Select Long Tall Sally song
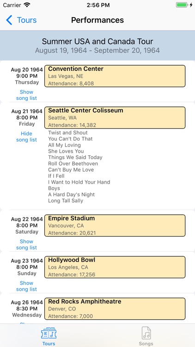The image size is (195, 347). (66, 201)
